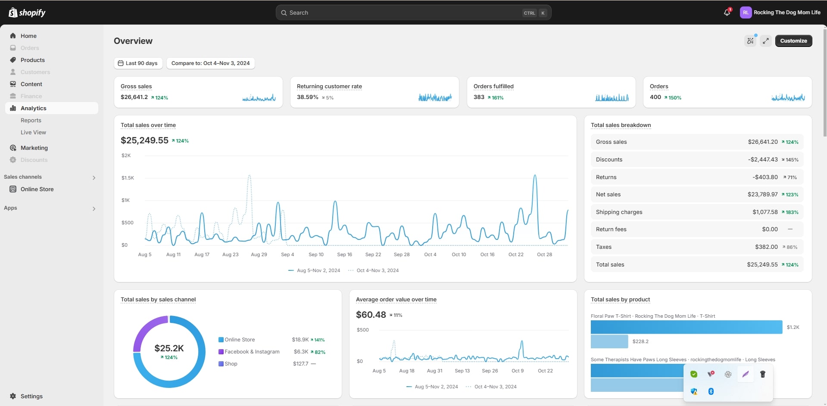Open Live View under Analytics
Screen dimensions: 827x406
pyautogui.click(x=33, y=133)
